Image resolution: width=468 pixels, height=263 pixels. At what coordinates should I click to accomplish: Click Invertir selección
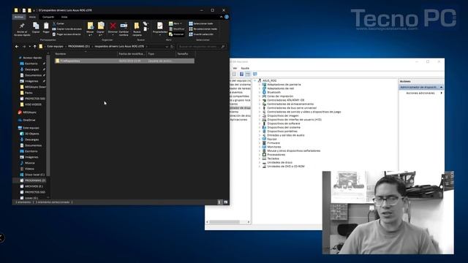[201, 34]
